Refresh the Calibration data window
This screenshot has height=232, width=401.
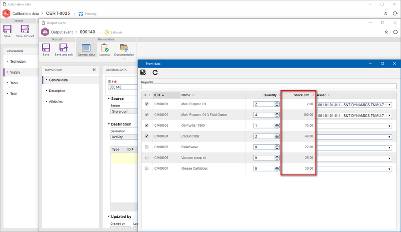[x=395, y=13]
